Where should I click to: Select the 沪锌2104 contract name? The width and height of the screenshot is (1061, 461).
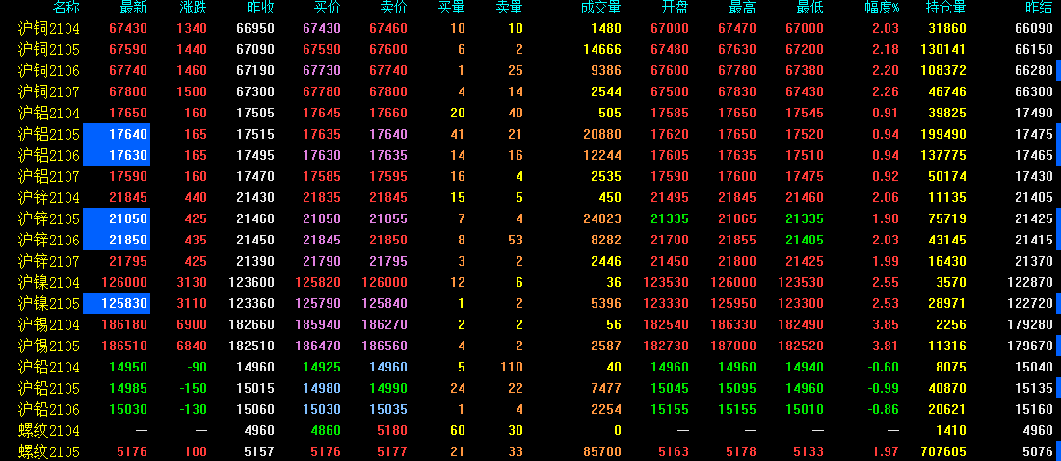click(49, 198)
